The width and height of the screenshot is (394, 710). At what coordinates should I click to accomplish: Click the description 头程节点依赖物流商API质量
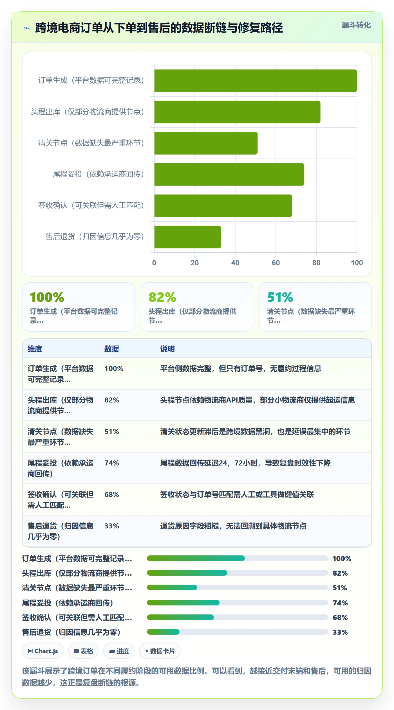(258, 400)
